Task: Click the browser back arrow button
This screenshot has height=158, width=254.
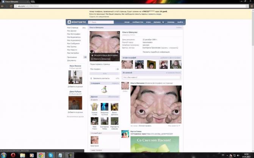Action: click(3, 6)
